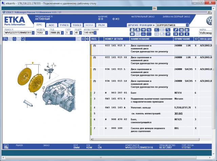Select row with part G 000 100

click(151, 131)
